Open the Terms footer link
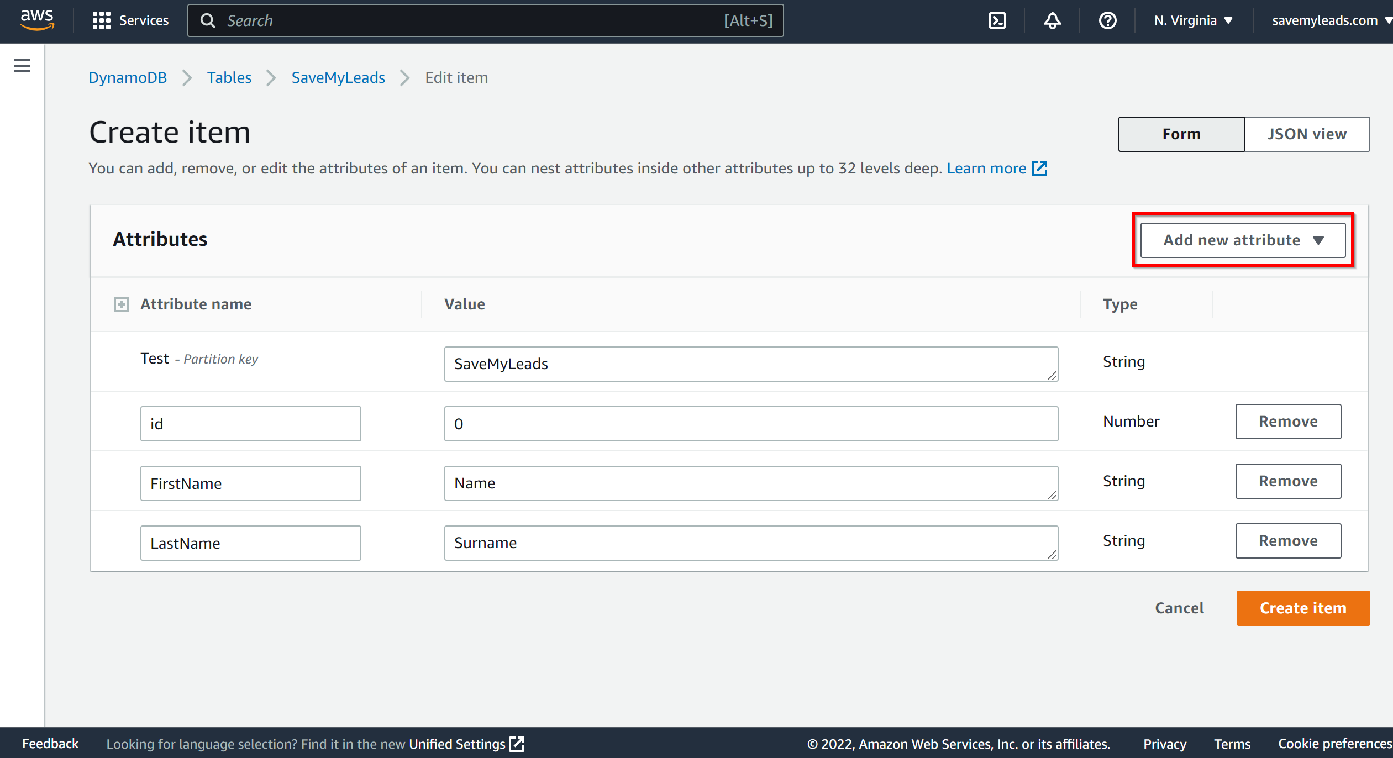The image size is (1393, 758). coord(1232,744)
